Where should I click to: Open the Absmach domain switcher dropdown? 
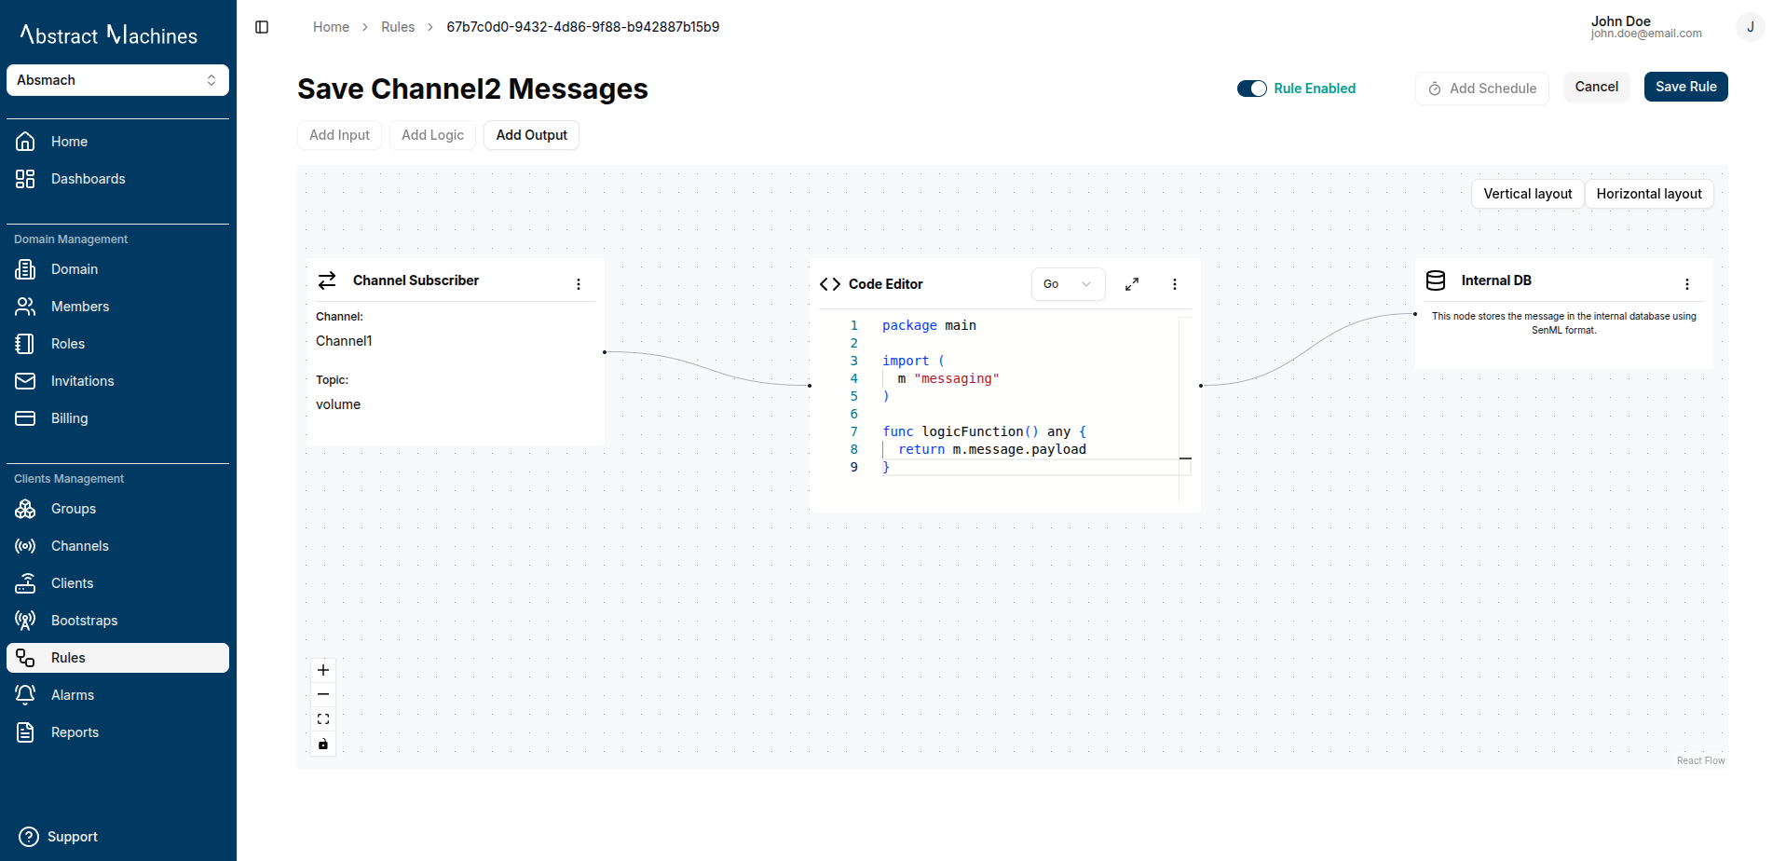tap(117, 80)
